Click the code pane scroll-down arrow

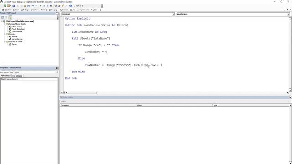coord(290,90)
